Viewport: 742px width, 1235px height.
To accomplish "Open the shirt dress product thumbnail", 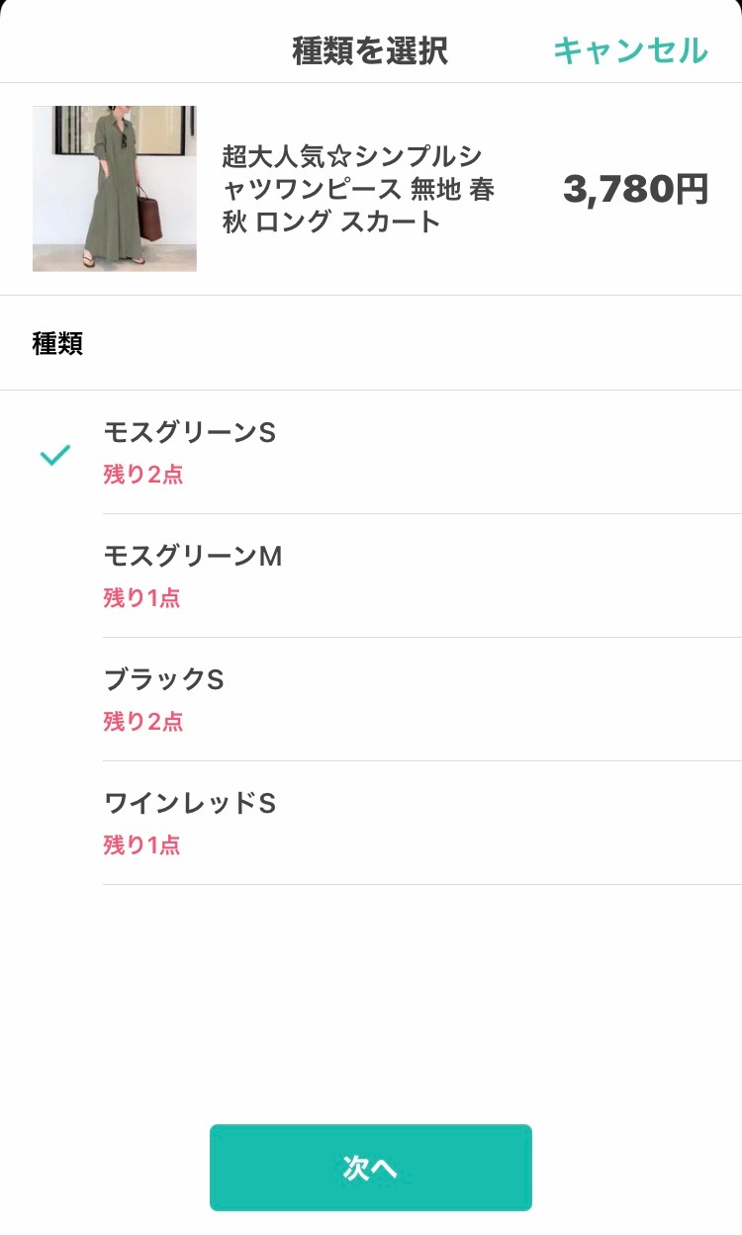I will (115, 189).
